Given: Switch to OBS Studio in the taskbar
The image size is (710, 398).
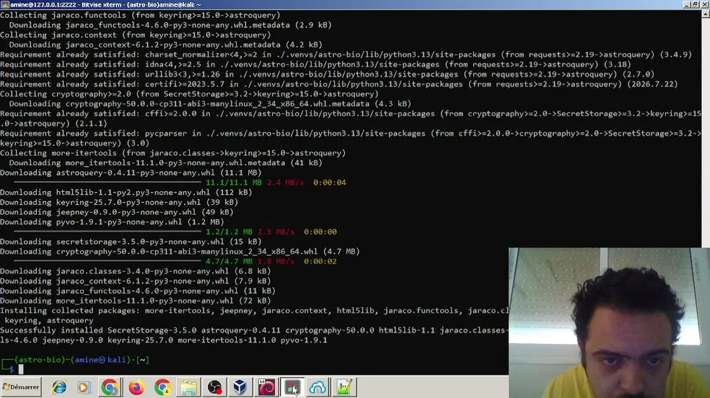Looking at the screenshot, I should point(215,387).
